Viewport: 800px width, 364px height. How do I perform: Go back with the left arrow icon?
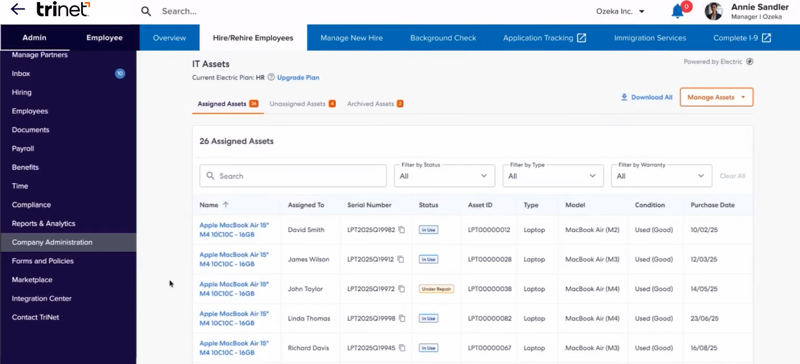click(x=18, y=9)
